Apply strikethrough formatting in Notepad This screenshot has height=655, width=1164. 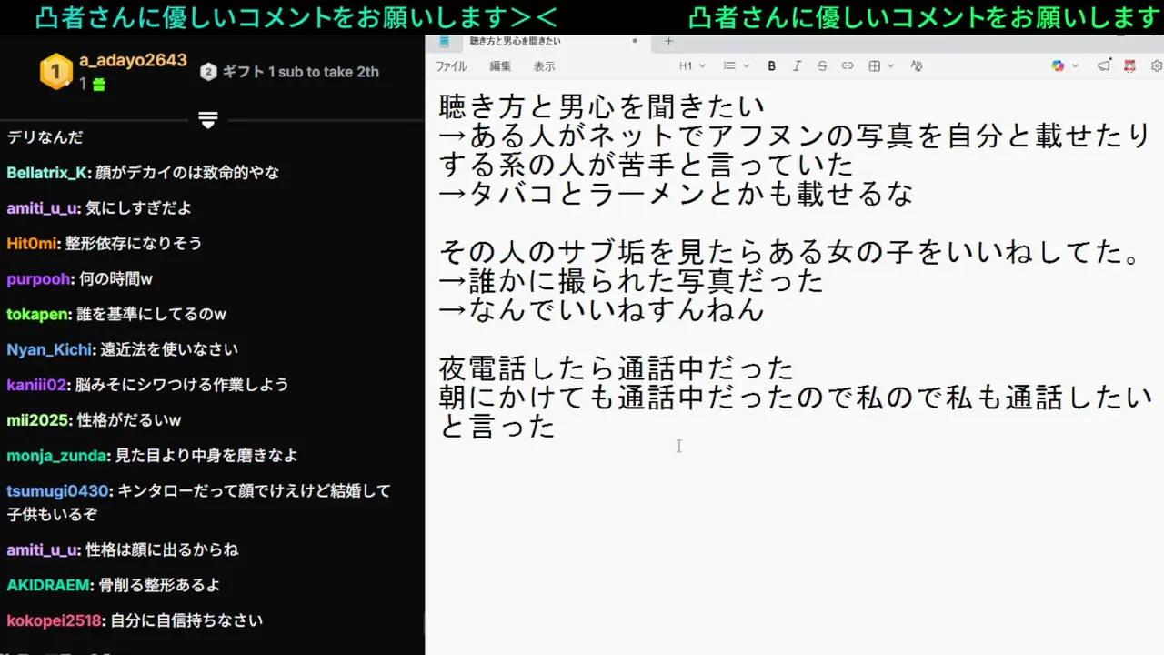point(822,65)
